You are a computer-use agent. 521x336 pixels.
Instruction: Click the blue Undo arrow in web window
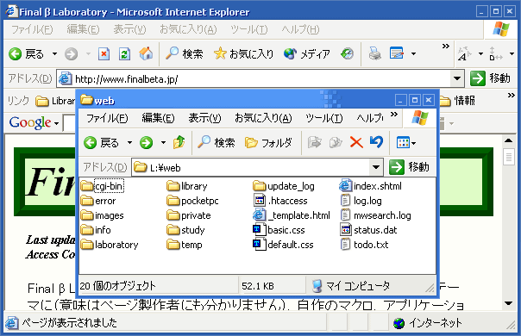click(x=376, y=142)
